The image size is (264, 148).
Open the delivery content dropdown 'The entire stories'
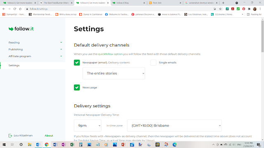click(x=114, y=73)
